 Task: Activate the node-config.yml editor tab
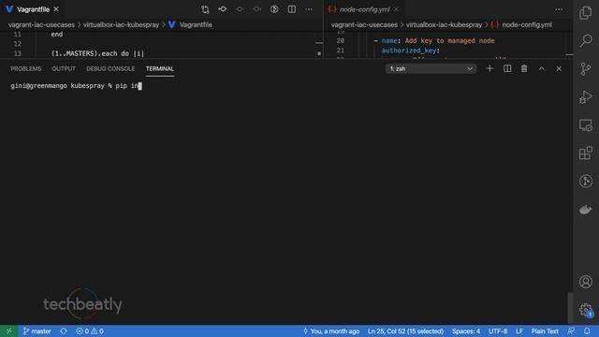(364, 9)
